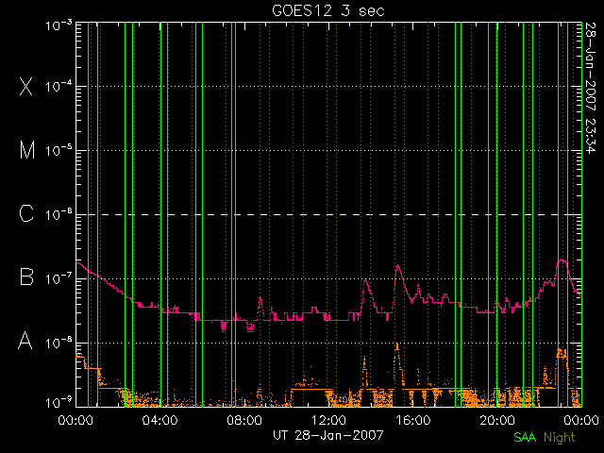Click the 12:00 time axis label
The image size is (604, 453).
[x=328, y=420]
